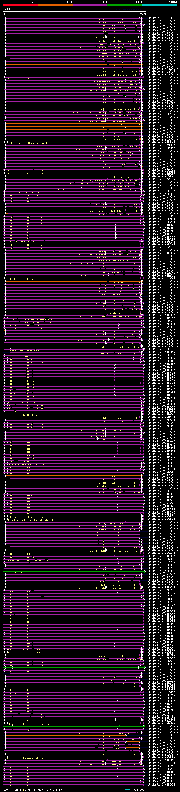This screenshot has height=792, width=180.
Task: Select the white query sequence bar
Action: (74, 12)
